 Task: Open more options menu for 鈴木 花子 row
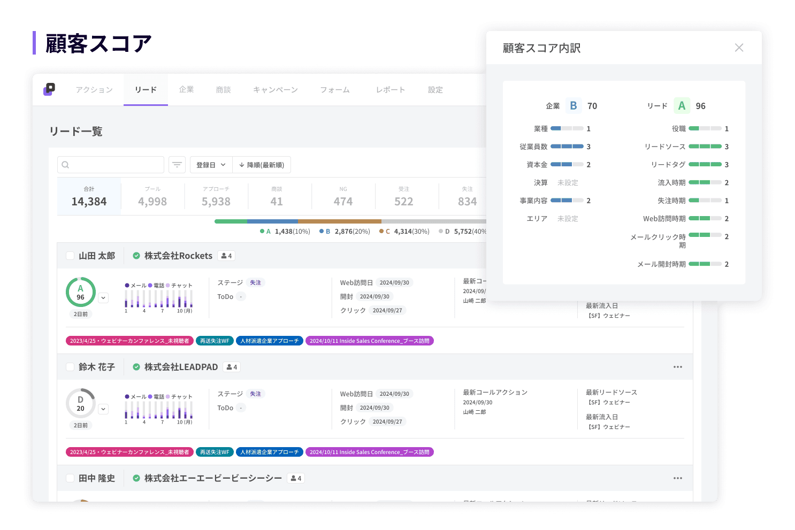pos(677,367)
